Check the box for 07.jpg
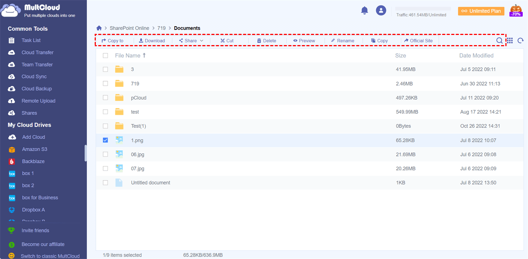 [106, 168]
